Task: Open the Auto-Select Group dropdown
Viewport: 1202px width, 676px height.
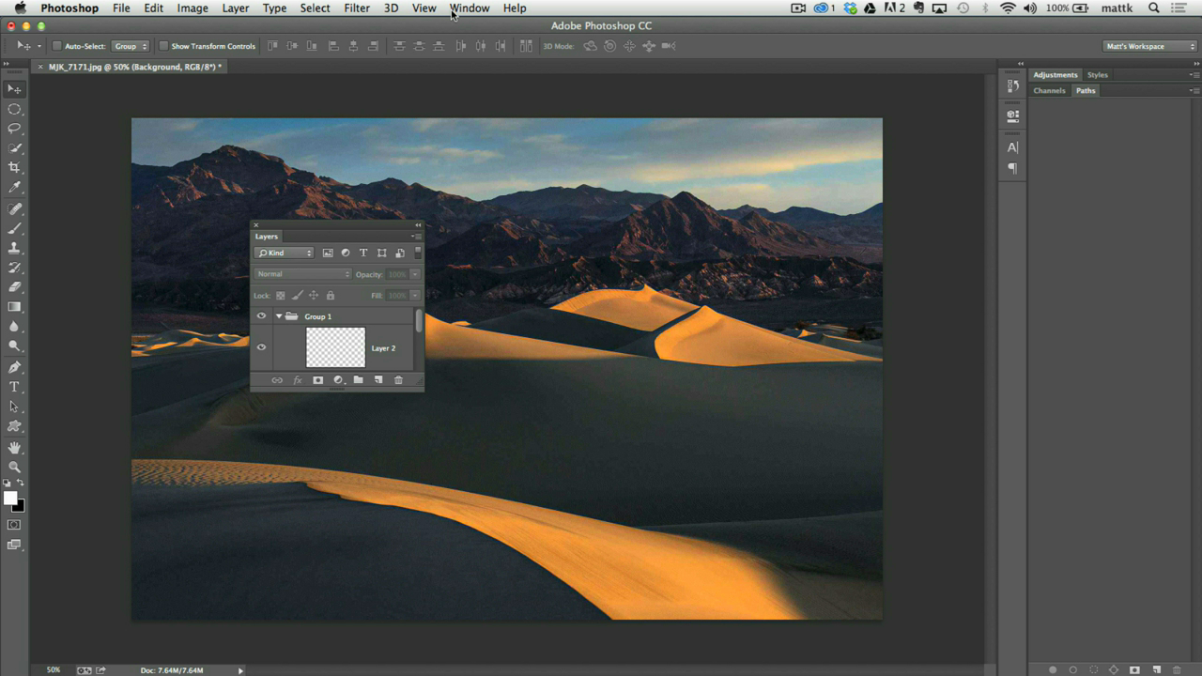Action: pyautogui.click(x=131, y=46)
